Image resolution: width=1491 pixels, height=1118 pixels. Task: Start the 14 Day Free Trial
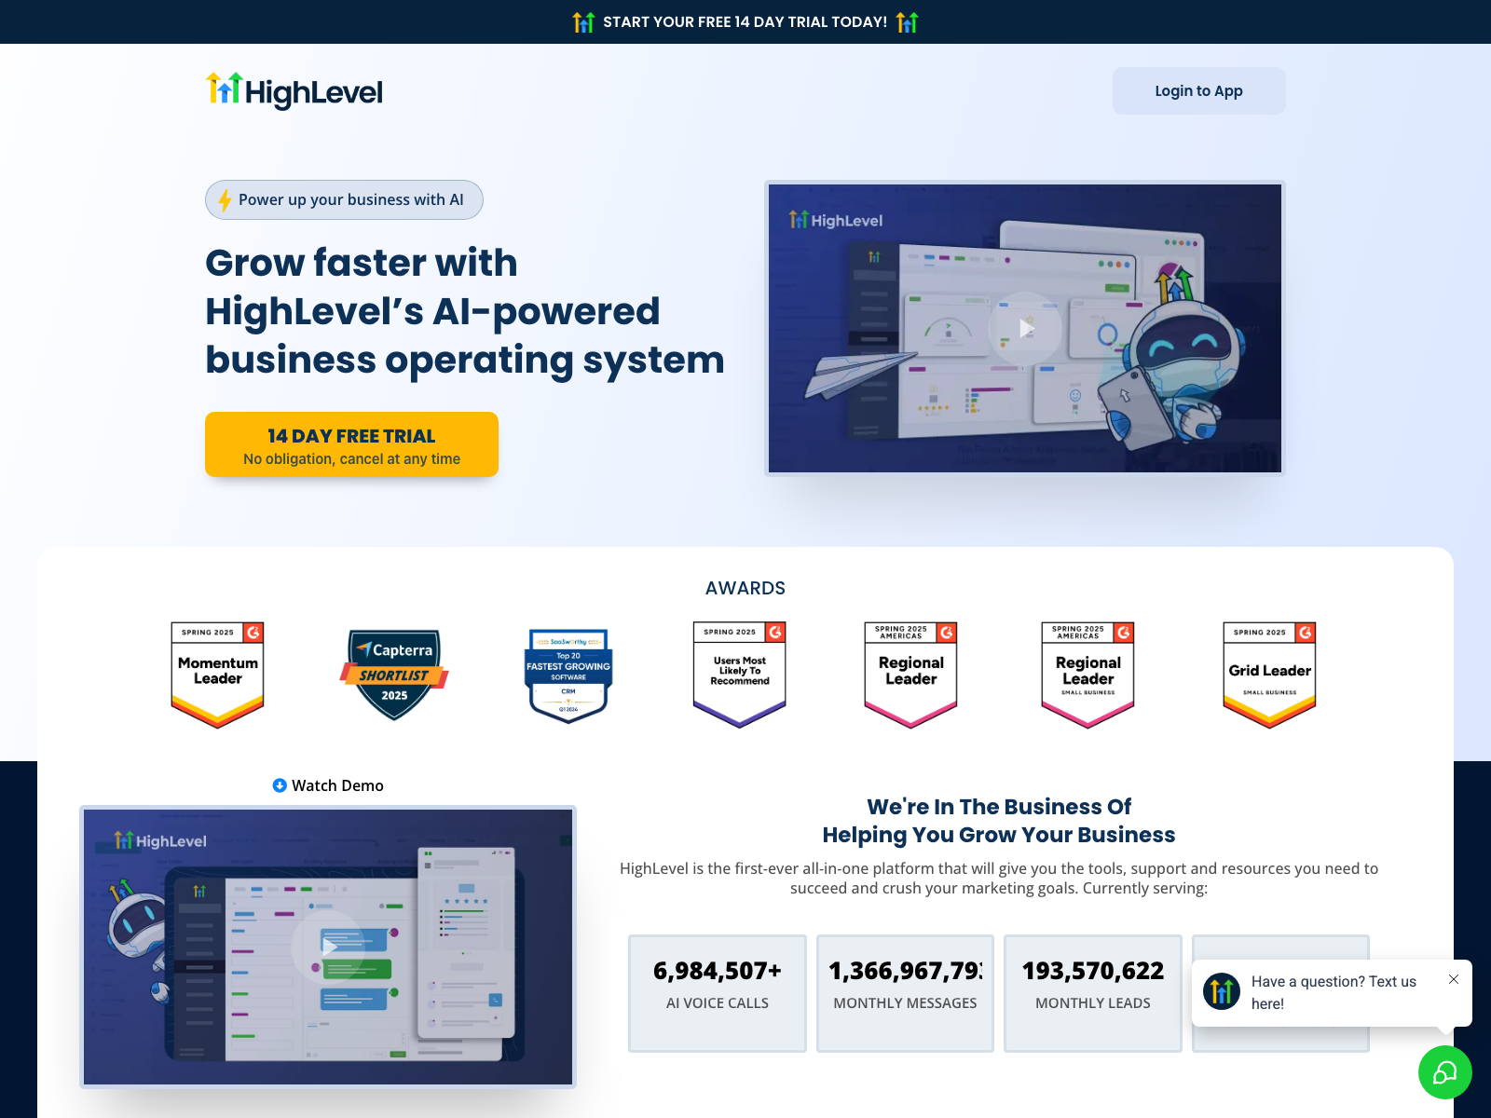pos(351,444)
